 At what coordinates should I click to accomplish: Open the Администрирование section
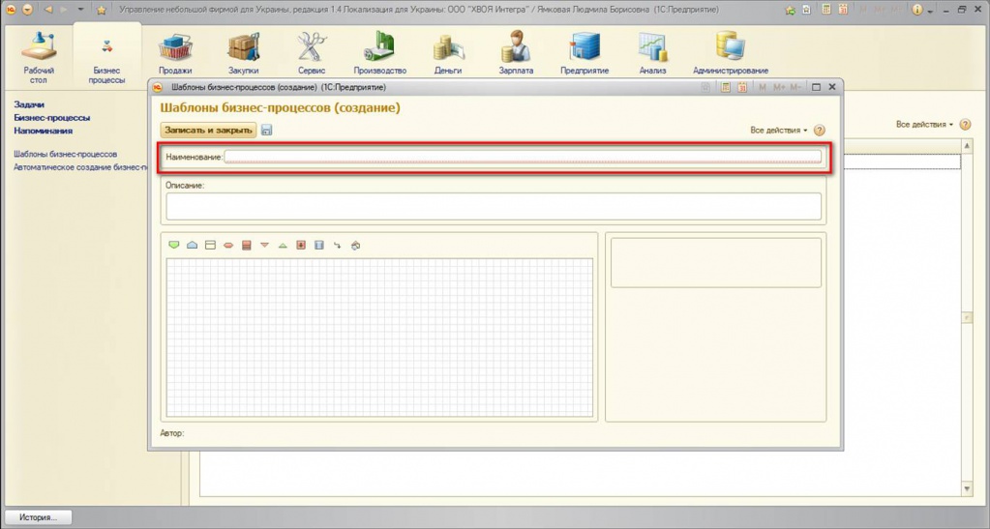pyautogui.click(x=731, y=54)
